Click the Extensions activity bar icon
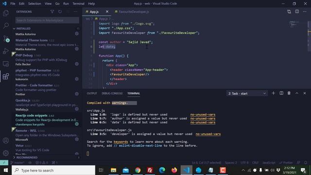 [6, 76]
